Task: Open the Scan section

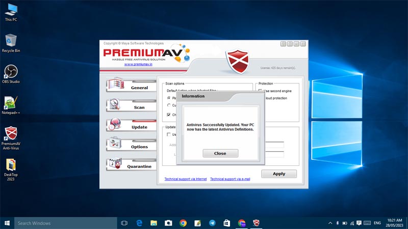Action: tap(132, 105)
